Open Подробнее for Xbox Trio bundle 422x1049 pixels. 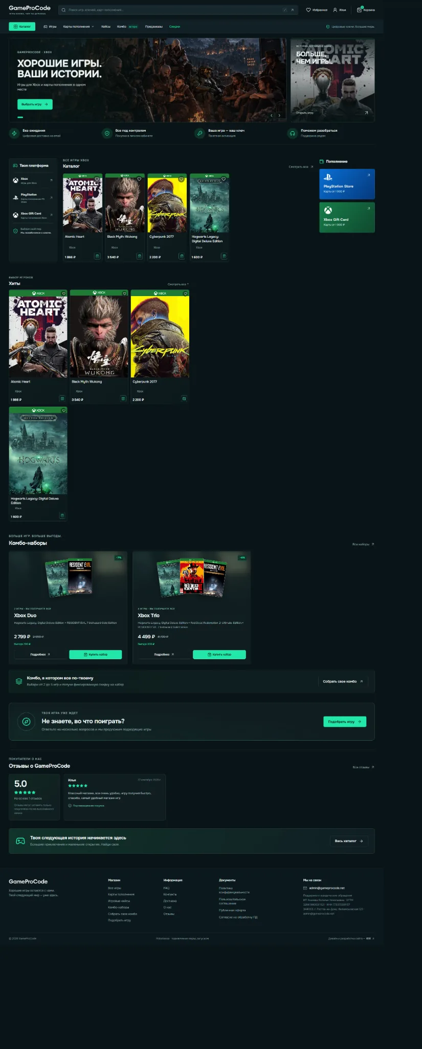click(x=164, y=655)
